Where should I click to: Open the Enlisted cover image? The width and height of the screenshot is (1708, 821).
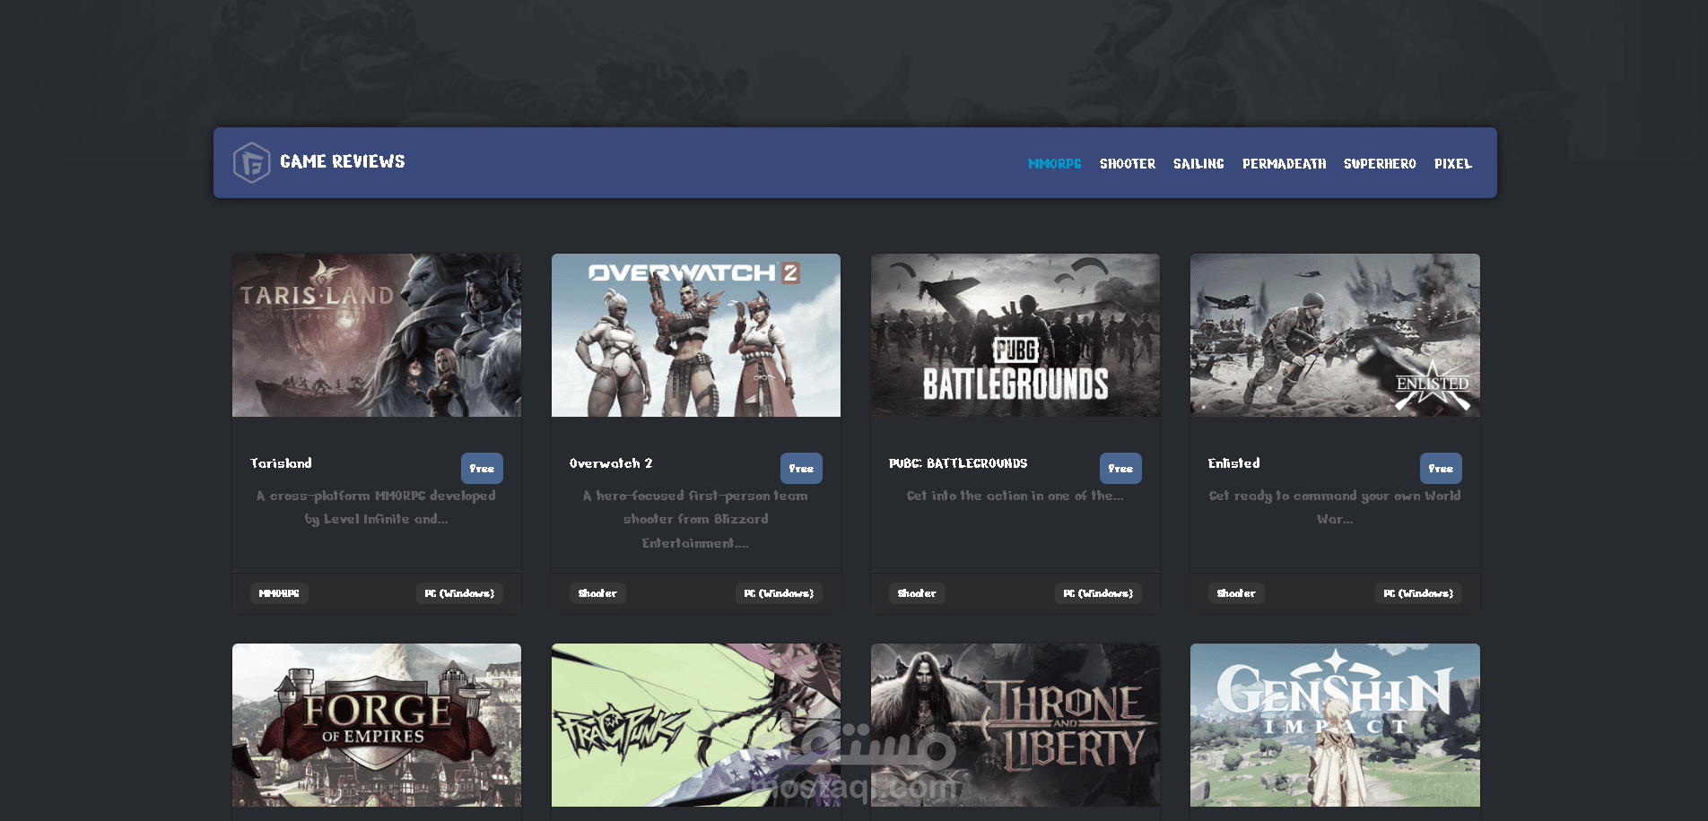[1335, 335]
